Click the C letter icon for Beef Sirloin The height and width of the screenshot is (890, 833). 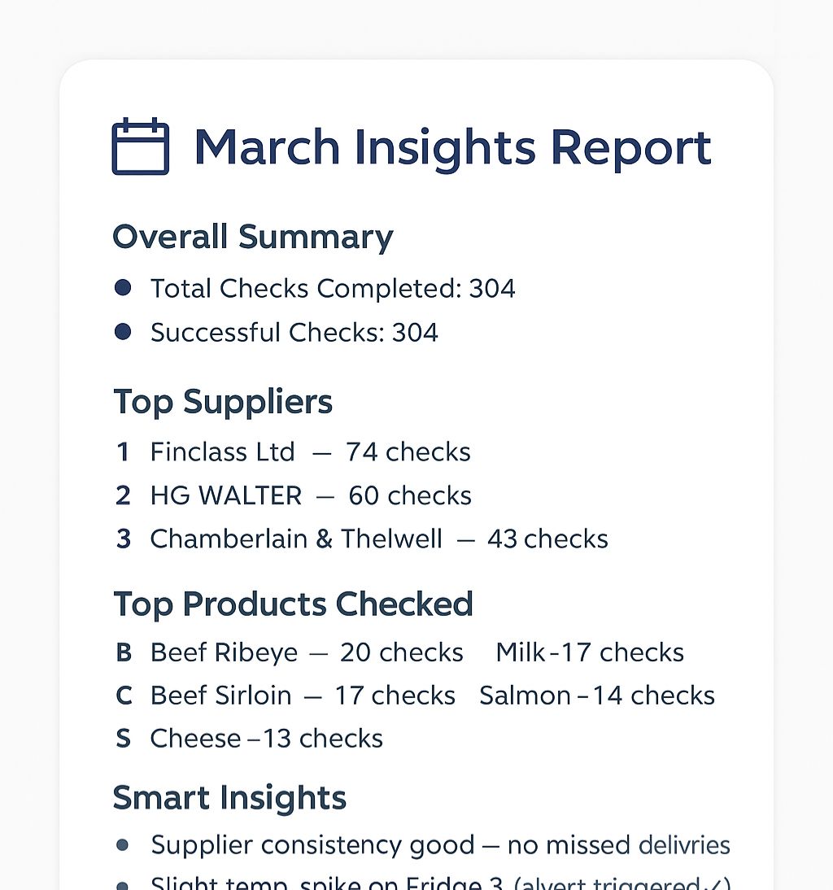(x=124, y=696)
